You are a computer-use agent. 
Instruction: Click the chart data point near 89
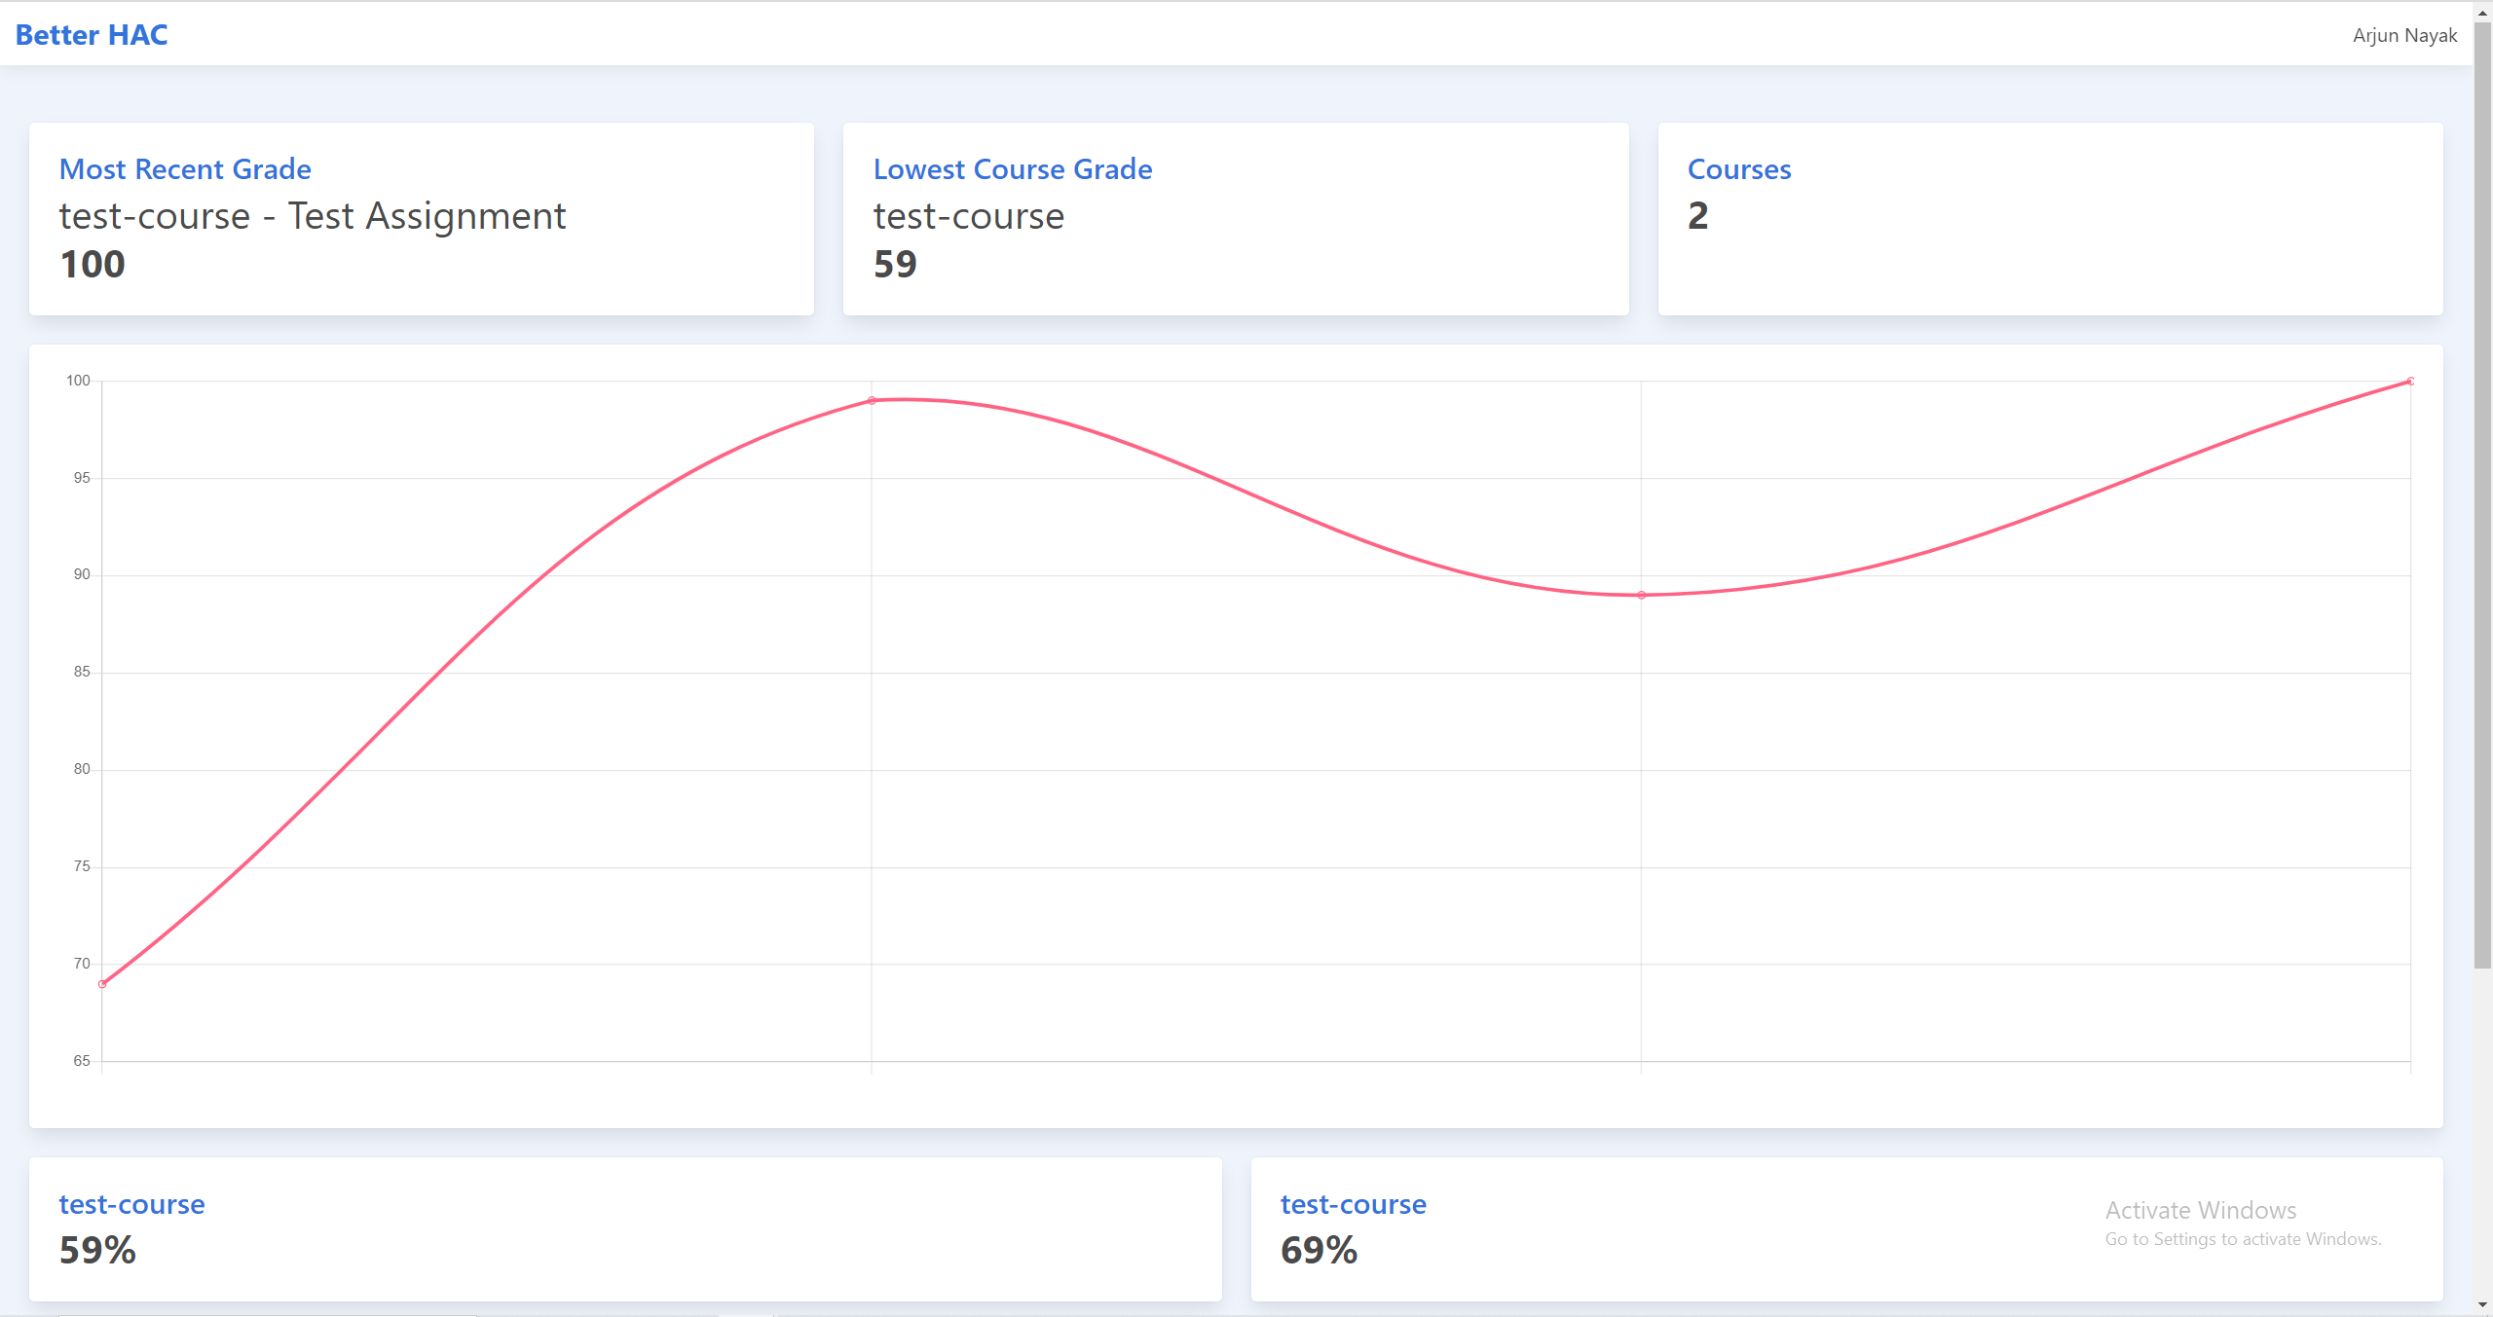[1641, 595]
